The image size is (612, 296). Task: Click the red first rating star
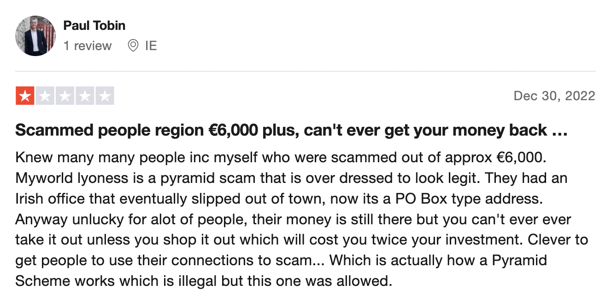tap(25, 96)
